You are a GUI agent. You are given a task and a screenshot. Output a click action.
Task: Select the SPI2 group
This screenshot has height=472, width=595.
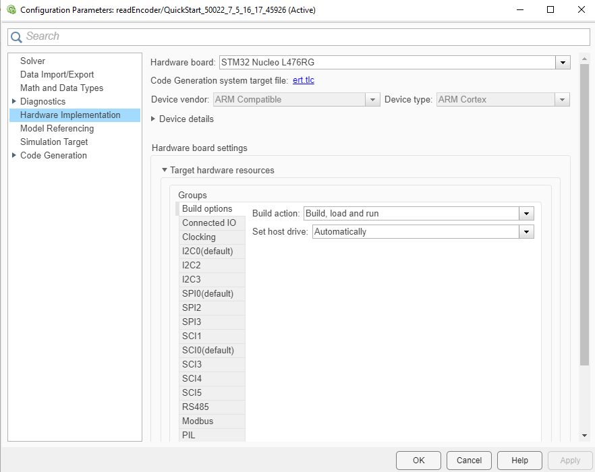click(x=212, y=307)
